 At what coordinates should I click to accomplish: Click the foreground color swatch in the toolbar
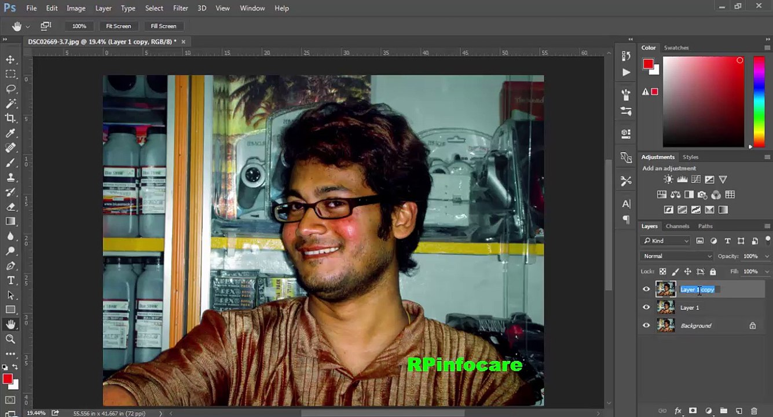point(8,379)
